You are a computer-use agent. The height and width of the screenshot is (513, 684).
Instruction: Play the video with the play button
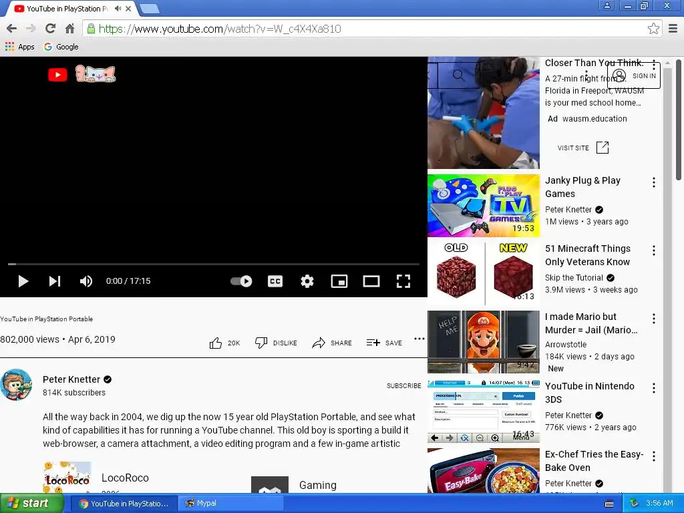[23, 281]
